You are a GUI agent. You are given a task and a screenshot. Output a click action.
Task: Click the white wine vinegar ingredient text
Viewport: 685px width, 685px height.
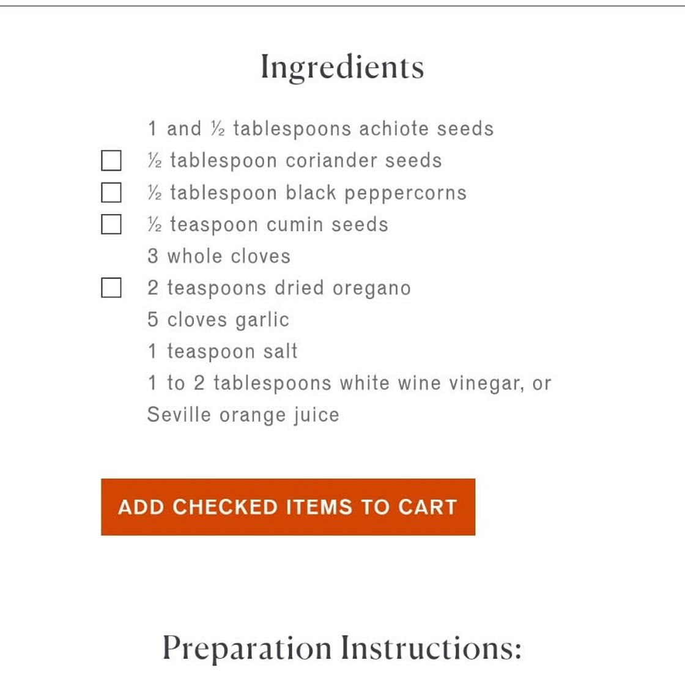tap(349, 383)
